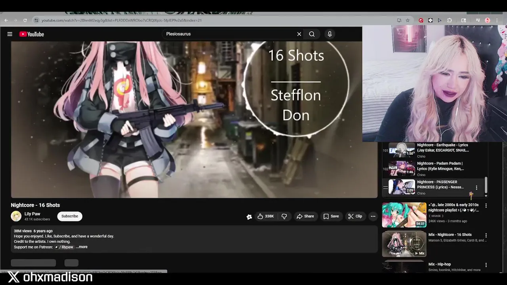Click the playlist scrollbar down arrow
This screenshot has height=285, width=507.
tap(486, 196)
